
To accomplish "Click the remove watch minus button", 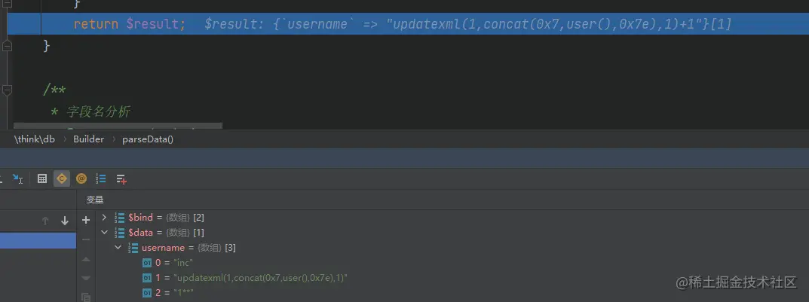I will pyautogui.click(x=86, y=239).
